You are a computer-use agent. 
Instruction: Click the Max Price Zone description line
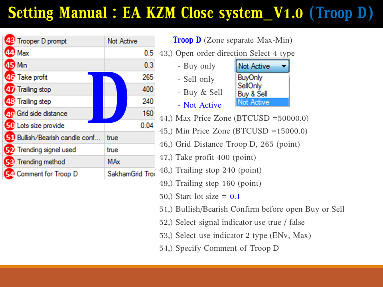[x=234, y=118]
